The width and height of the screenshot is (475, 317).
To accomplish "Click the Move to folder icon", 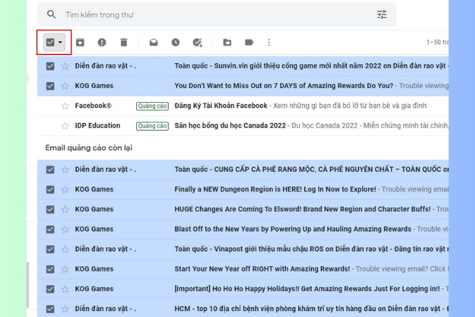I will coord(227,42).
